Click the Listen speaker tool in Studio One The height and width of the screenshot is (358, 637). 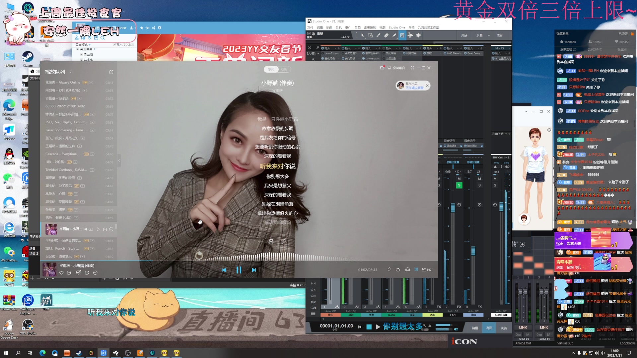click(418, 35)
